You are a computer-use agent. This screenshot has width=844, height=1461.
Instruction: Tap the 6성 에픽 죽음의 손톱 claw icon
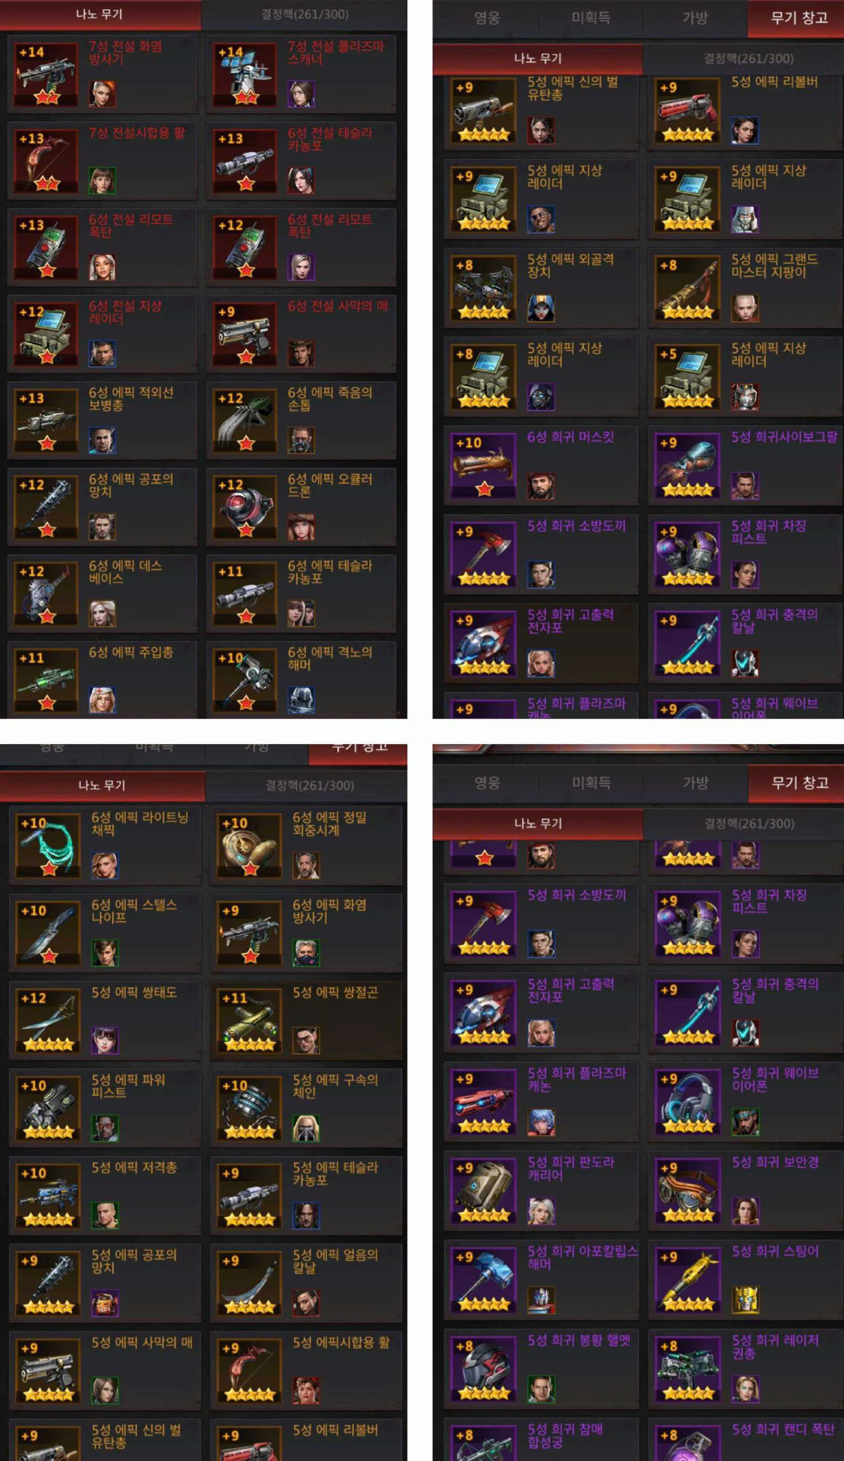click(245, 420)
